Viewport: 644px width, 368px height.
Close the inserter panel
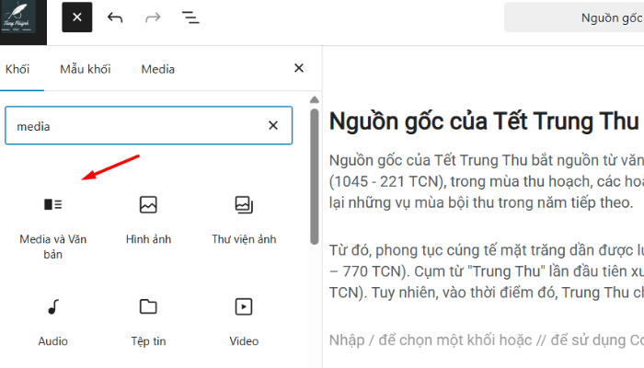coord(298,68)
